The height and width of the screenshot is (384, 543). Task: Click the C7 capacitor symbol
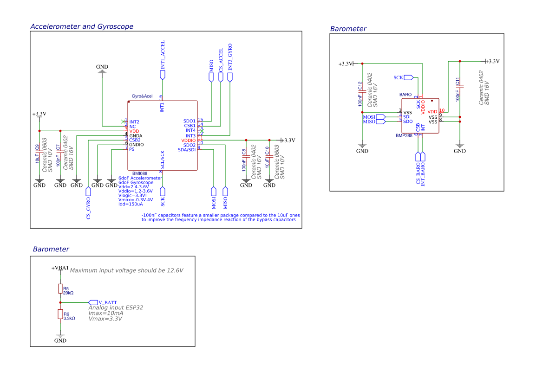point(60,153)
